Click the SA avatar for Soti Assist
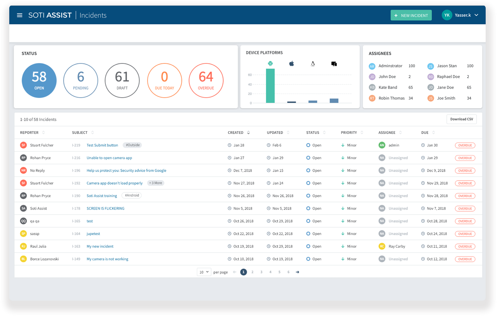Viewport: 497px width, 316px height. click(x=23, y=208)
